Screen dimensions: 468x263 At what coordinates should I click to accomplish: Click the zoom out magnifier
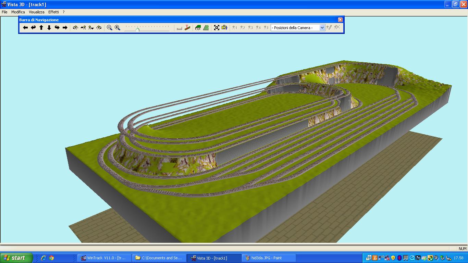tap(110, 28)
